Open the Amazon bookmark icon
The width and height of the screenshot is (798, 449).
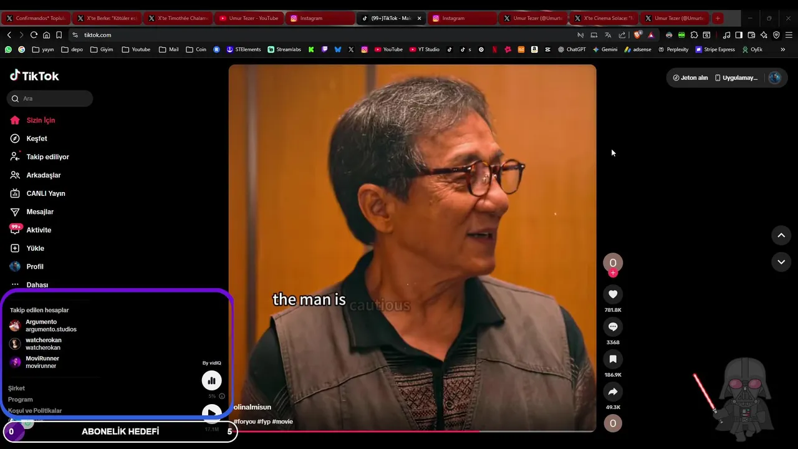coord(534,49)
